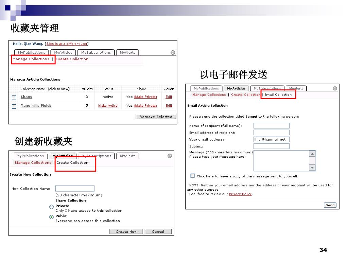The height and width of the screenshot is (261, 348).
Task: Click help icon in Email Article Collection panel
Action: coord(335,88)
